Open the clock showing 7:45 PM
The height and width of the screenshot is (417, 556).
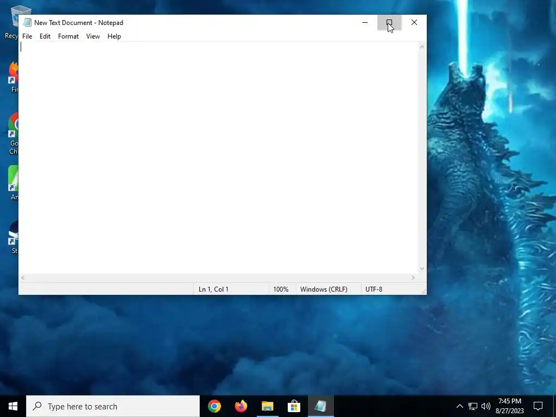click(509, 406)
